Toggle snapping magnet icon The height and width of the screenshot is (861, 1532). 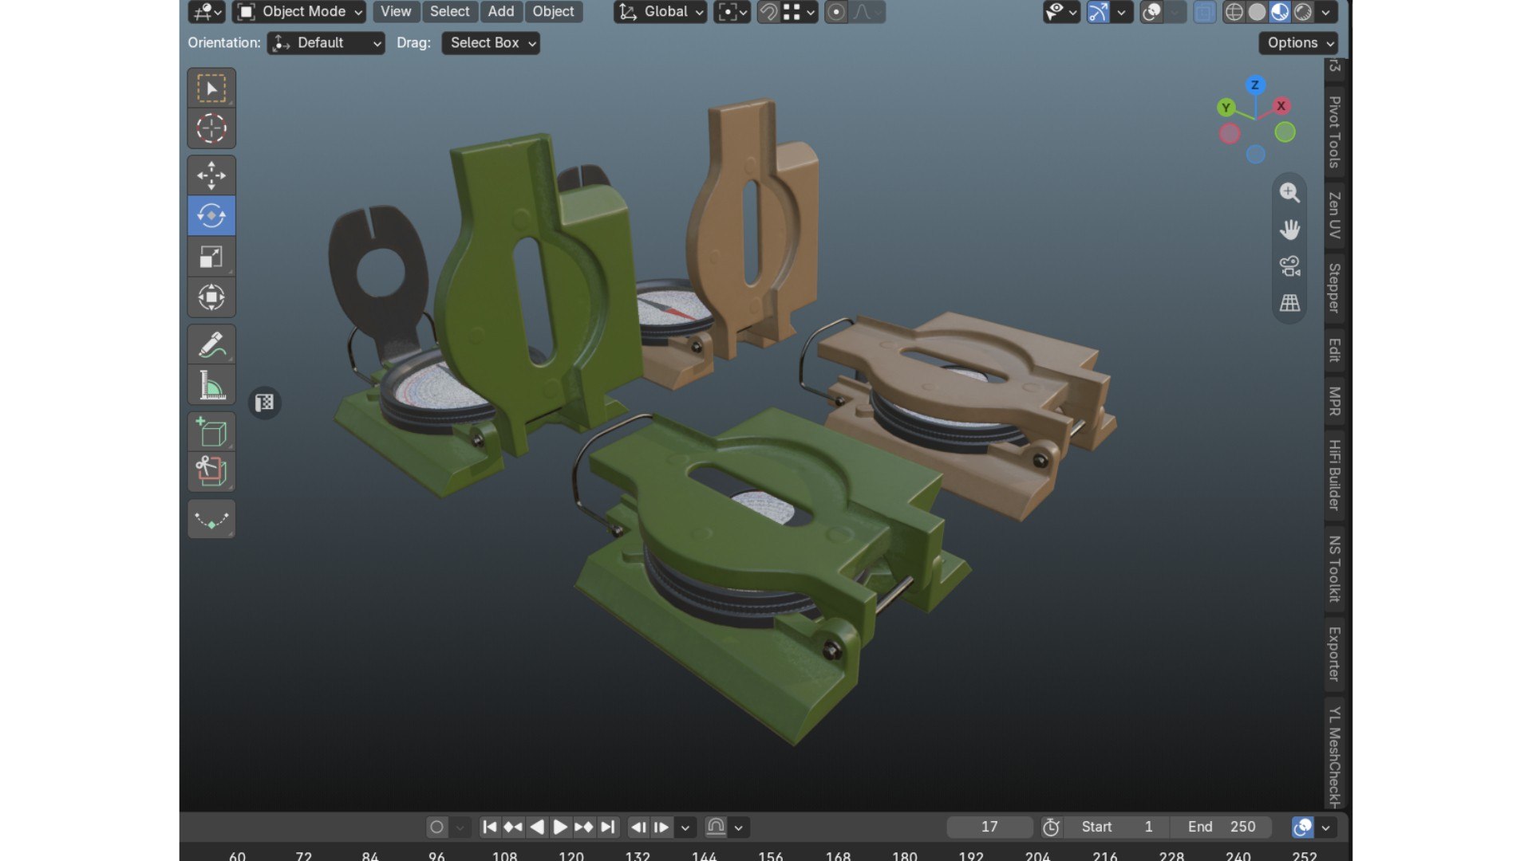point(768,12)
